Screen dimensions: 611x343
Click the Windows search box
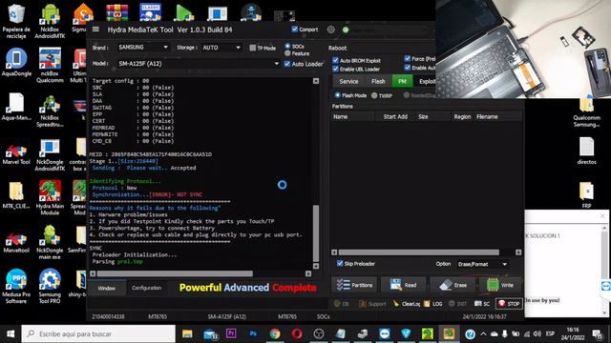point(98,333)
